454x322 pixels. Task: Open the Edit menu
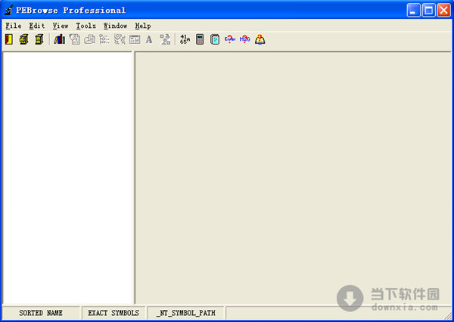(x=37, y=26)
